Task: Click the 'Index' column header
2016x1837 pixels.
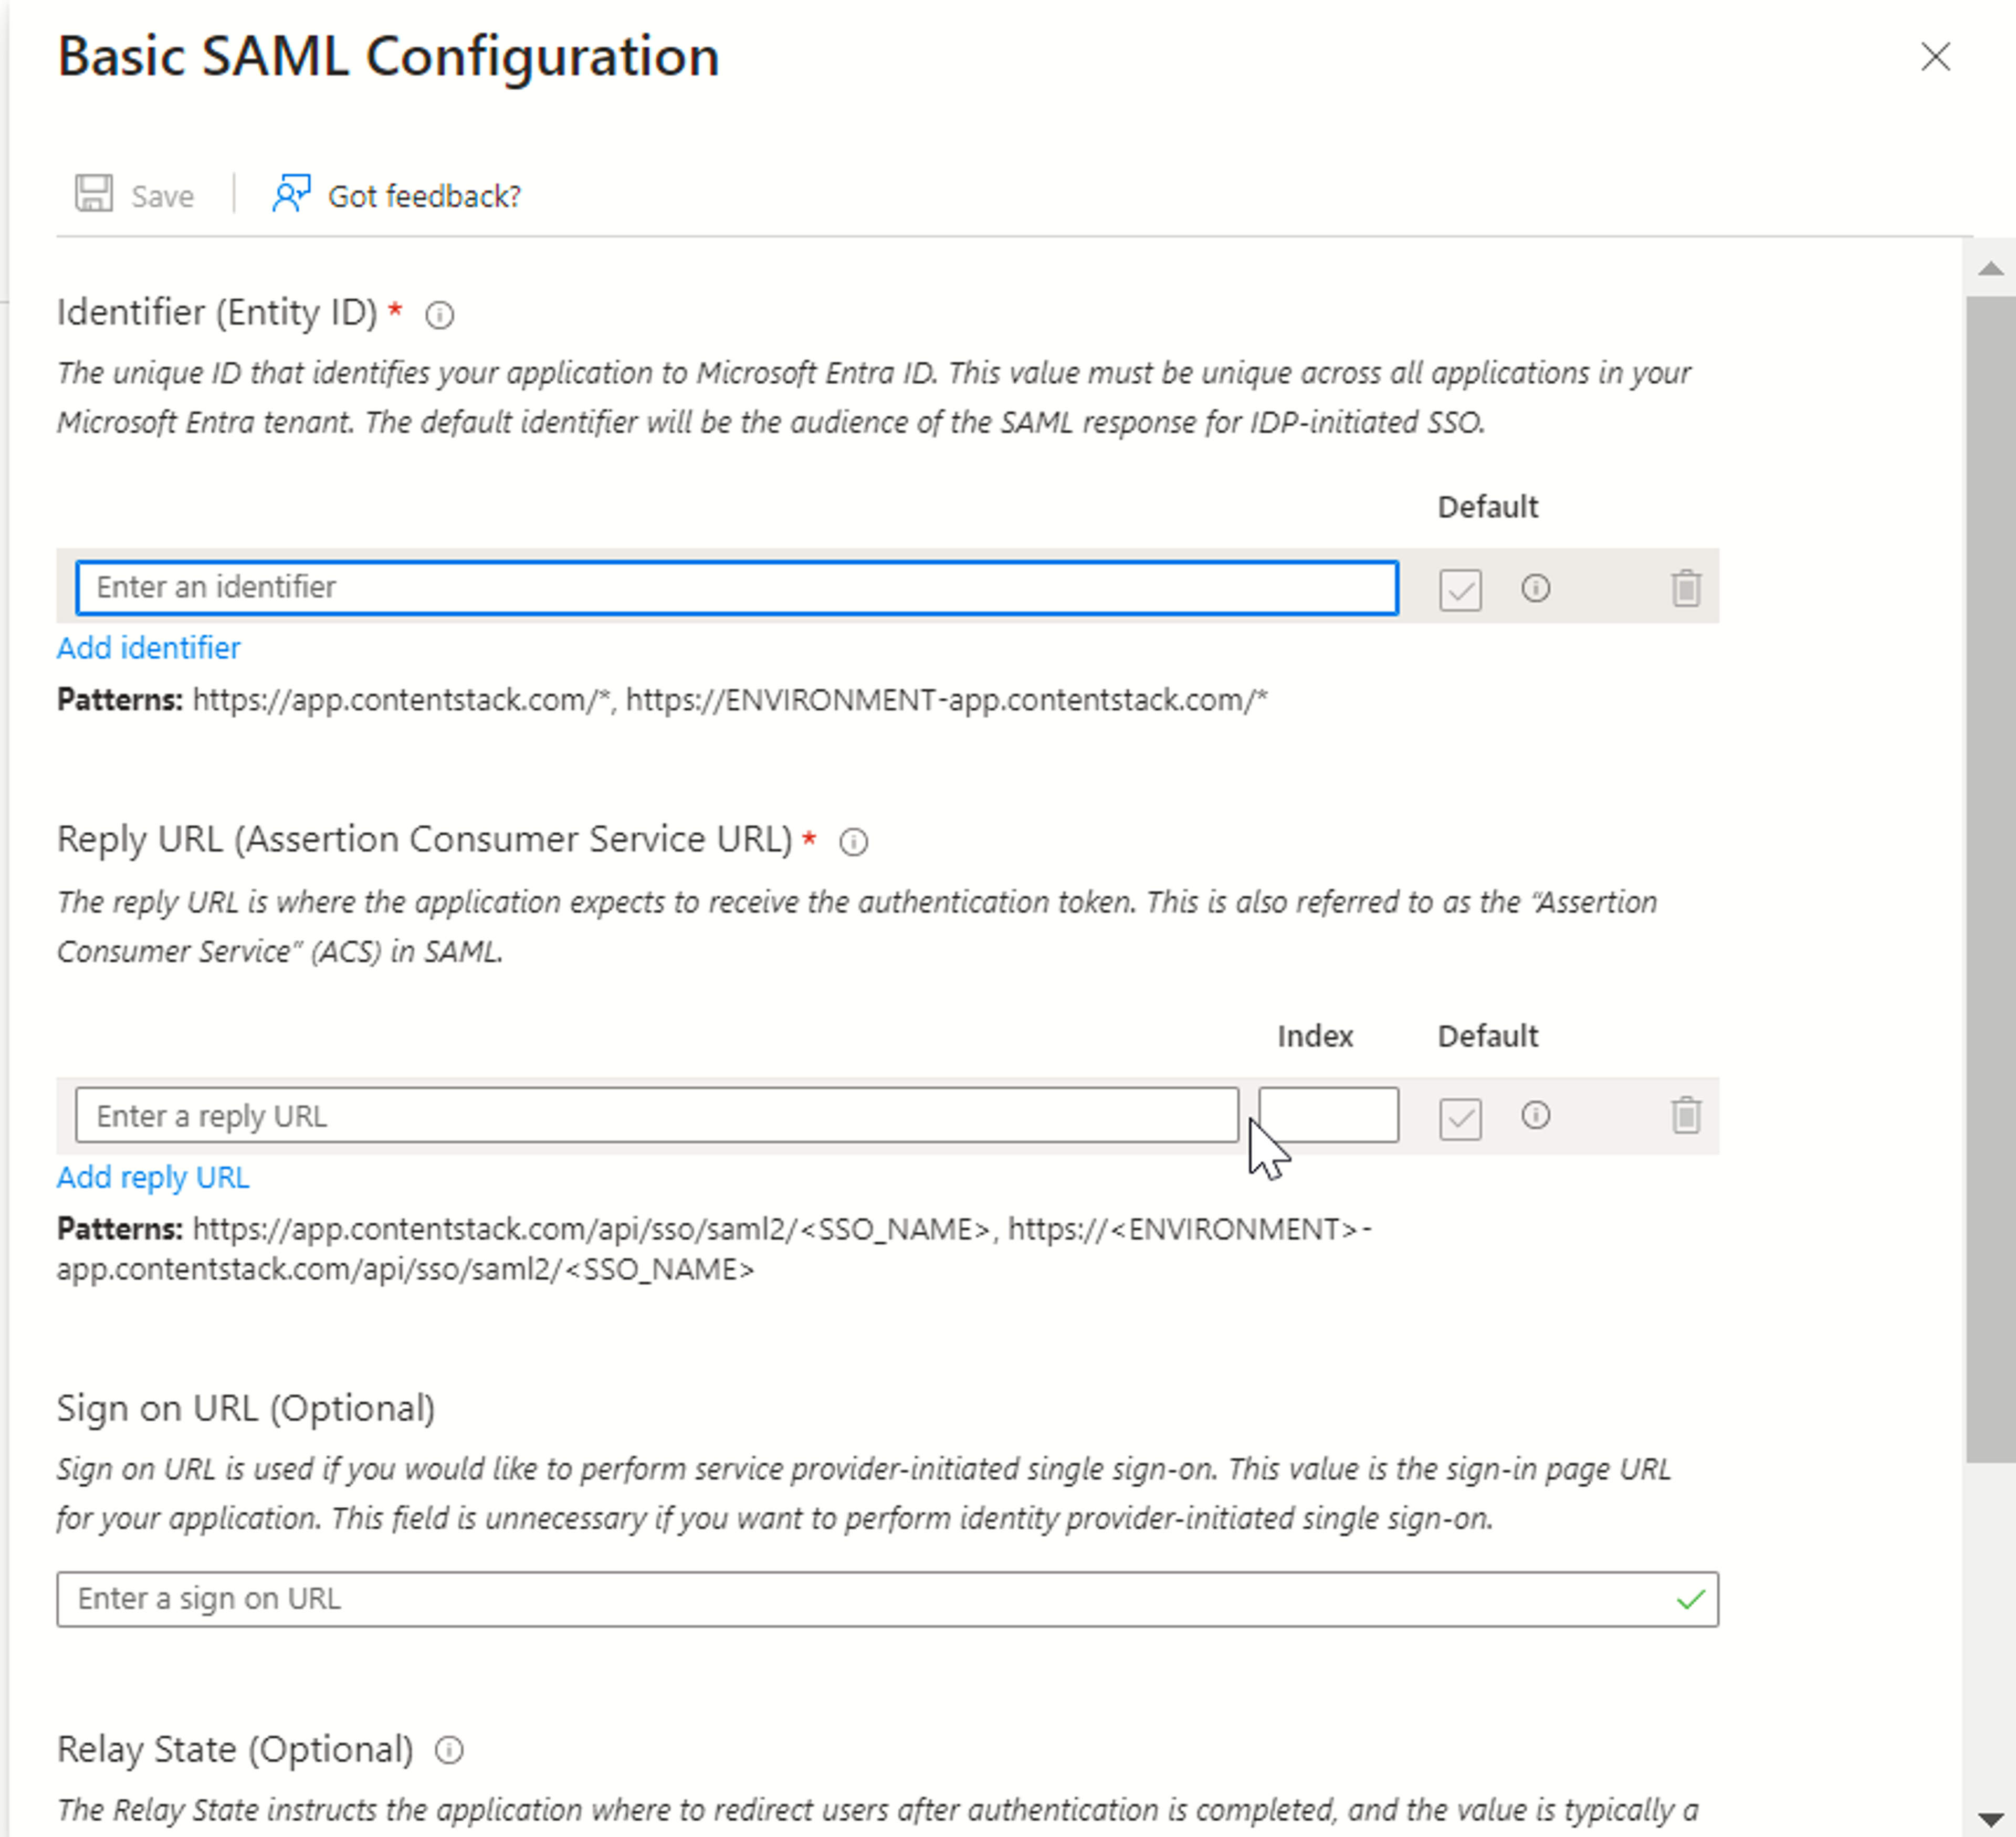Action: 1315,1036
